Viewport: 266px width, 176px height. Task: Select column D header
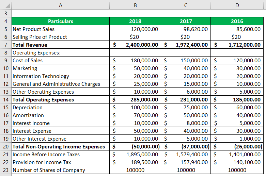pyautogui.click(x=237, y=5)
